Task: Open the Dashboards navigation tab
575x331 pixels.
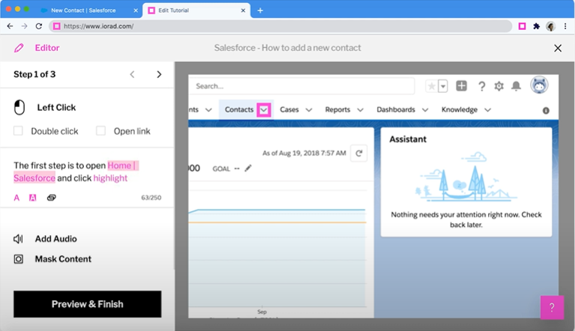Action: coord(396,110)
